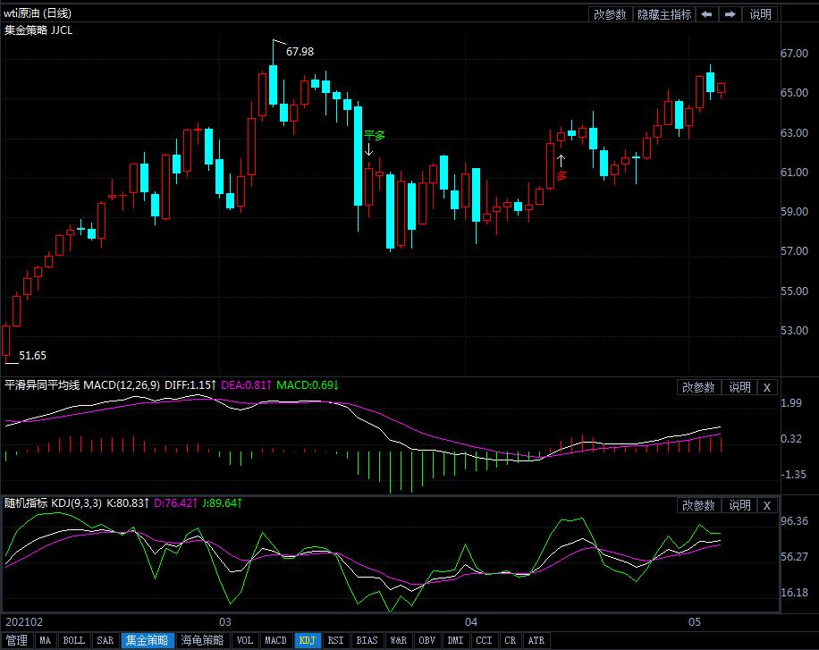Switch to the MACD indicator tab
The image size is (819, 650).
pyautogui.click(x=276, y=640)
